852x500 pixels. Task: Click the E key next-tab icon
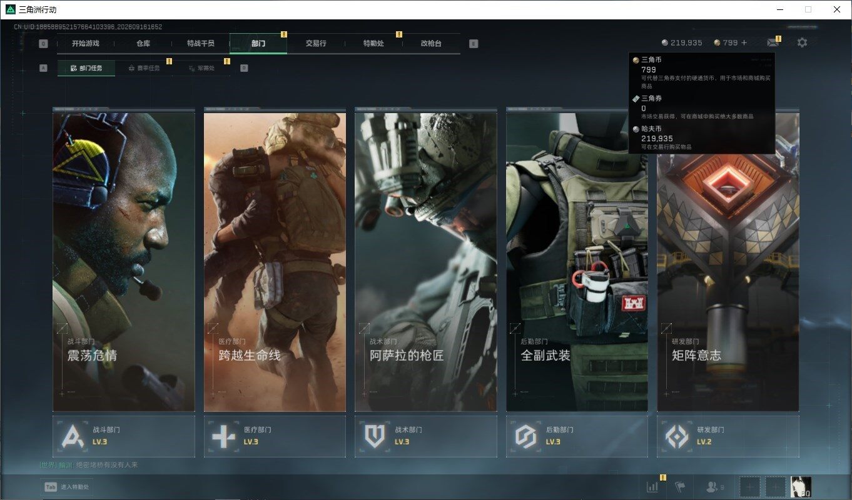(x=474, y=44)
